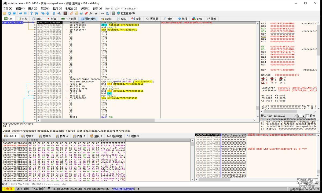Select the 监视 1 watch tab
Screen dimensions: 322x193
click(x=97, y=136)
